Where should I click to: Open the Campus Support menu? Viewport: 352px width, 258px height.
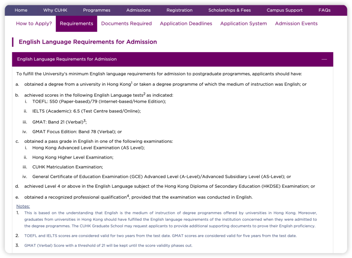pyautogui.click(x=285, y=10)
